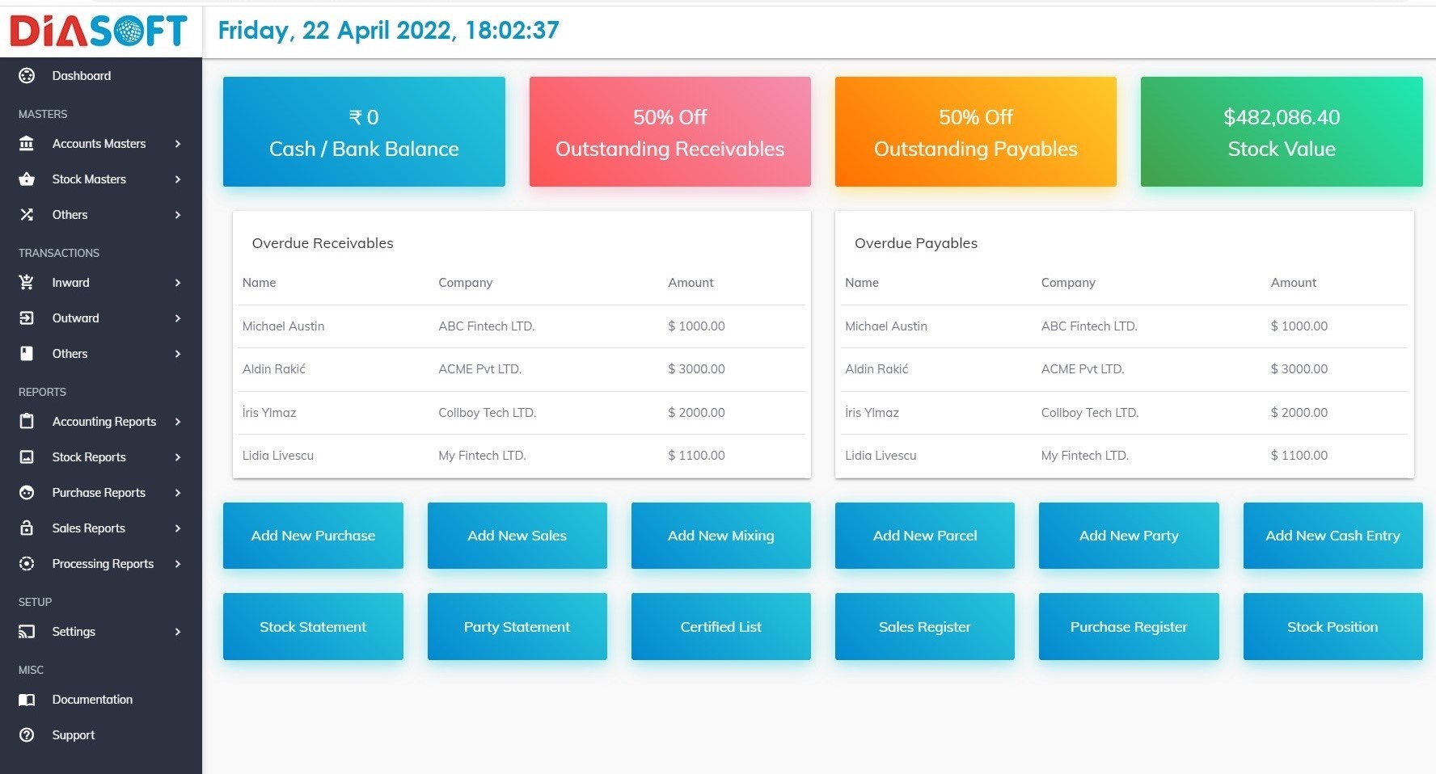Expand Processing Reports chevron arrow

(178, 564)
